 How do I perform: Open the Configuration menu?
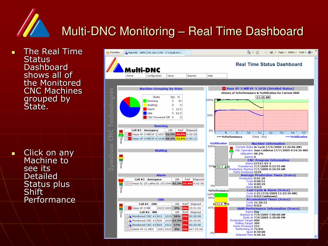156,76
